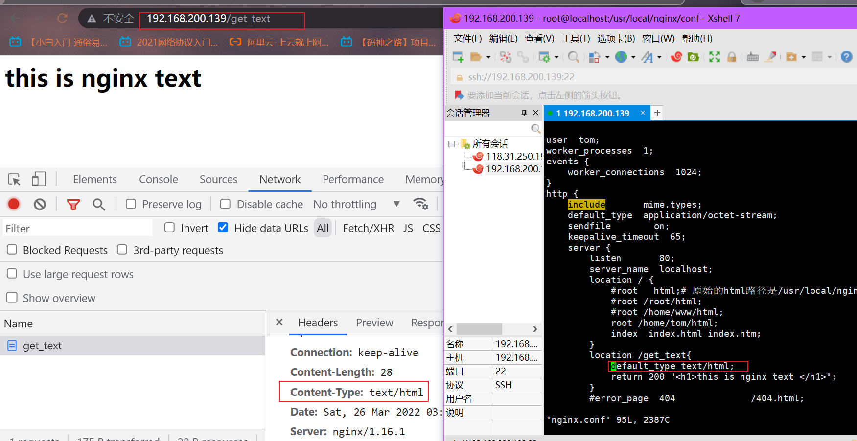Toggle the device toolbar icon
857x441 pixels.
(39, 180)
